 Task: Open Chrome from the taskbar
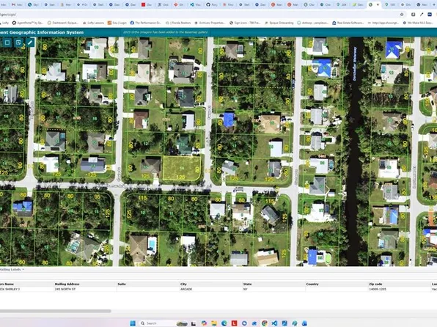click(x=264, y=323)
